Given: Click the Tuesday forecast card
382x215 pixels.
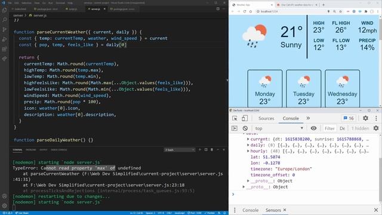Looking at the screenshot, I should (304, 88).
